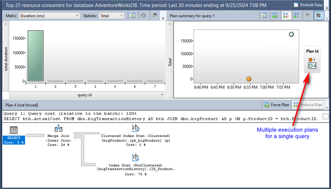This screenshot has height=189, width=331.
Task: Click the green Plan 4 data point
Action: coord(291,34)
